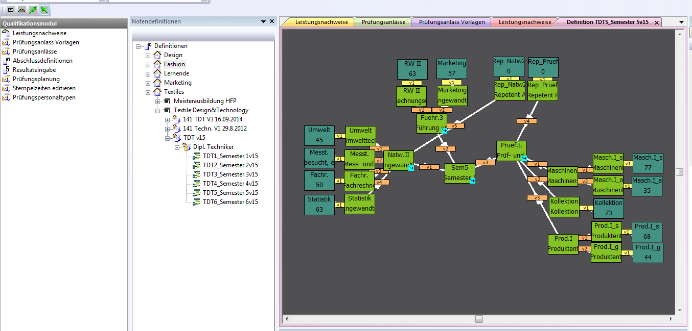
Task: Open Prüfungsplanung in the sidebar
Action: coord(36,79)
